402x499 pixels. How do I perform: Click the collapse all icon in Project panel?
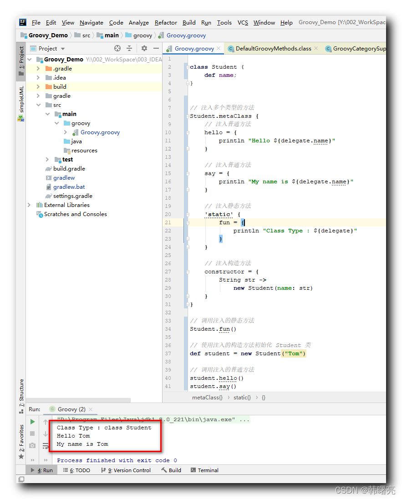129,48
